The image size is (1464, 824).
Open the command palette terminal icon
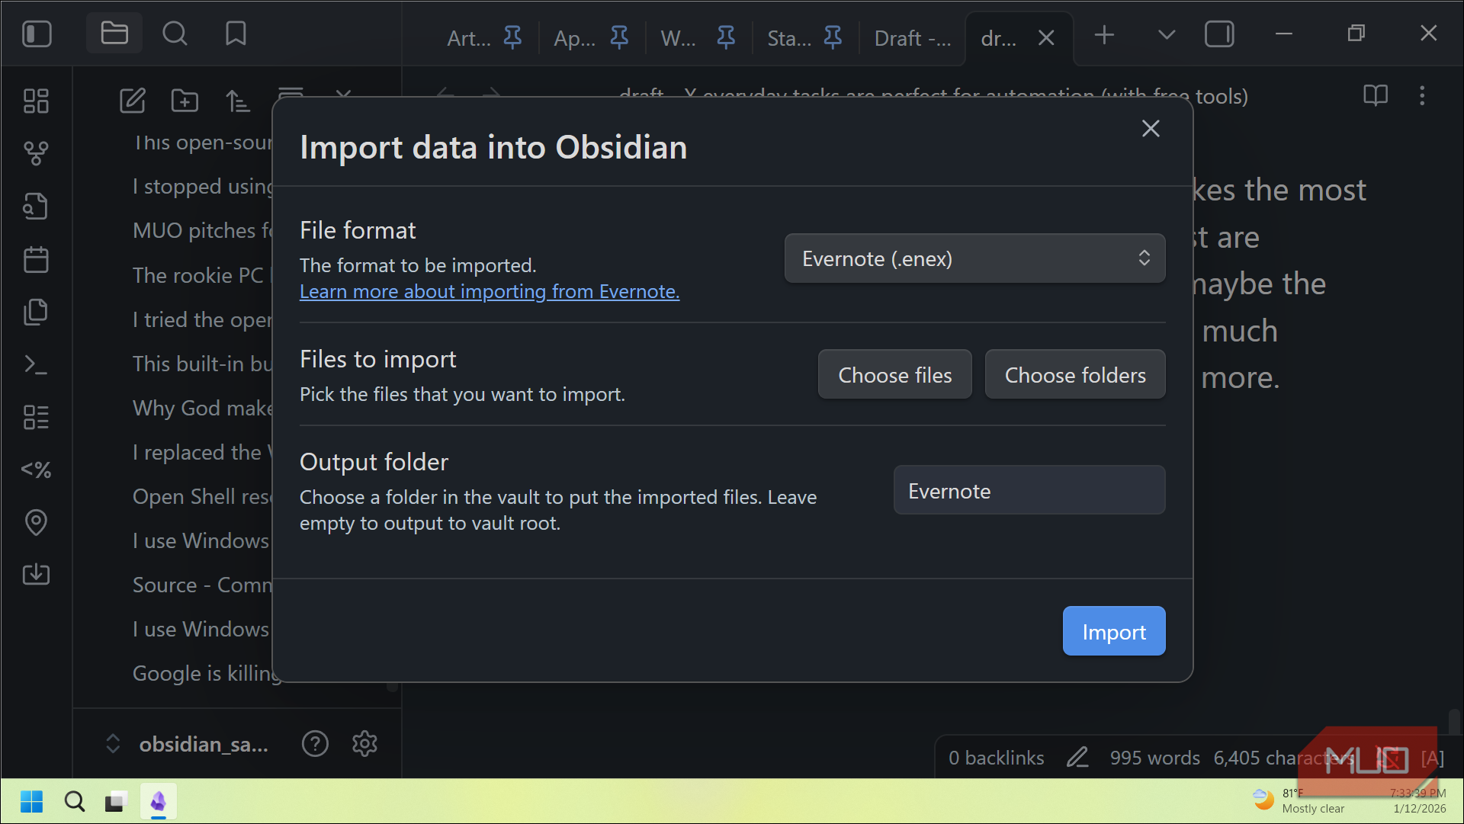tap(36, 364)
